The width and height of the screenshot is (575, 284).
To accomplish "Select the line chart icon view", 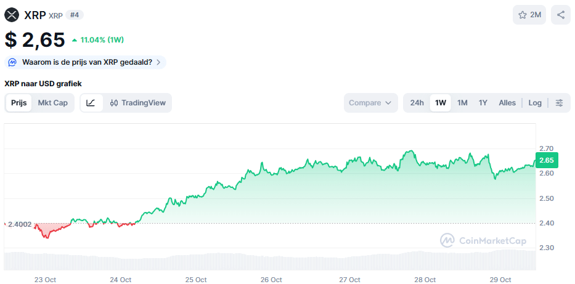I will [x=91, y=103].
